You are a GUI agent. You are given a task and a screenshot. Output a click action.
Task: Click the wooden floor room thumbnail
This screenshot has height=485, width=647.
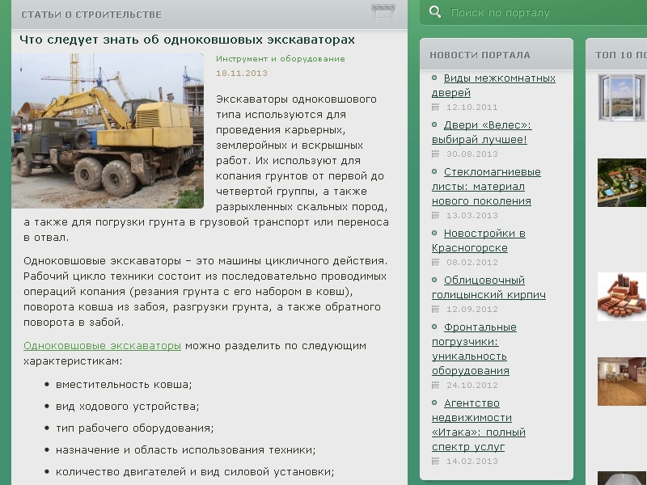(x=622, y=382)
